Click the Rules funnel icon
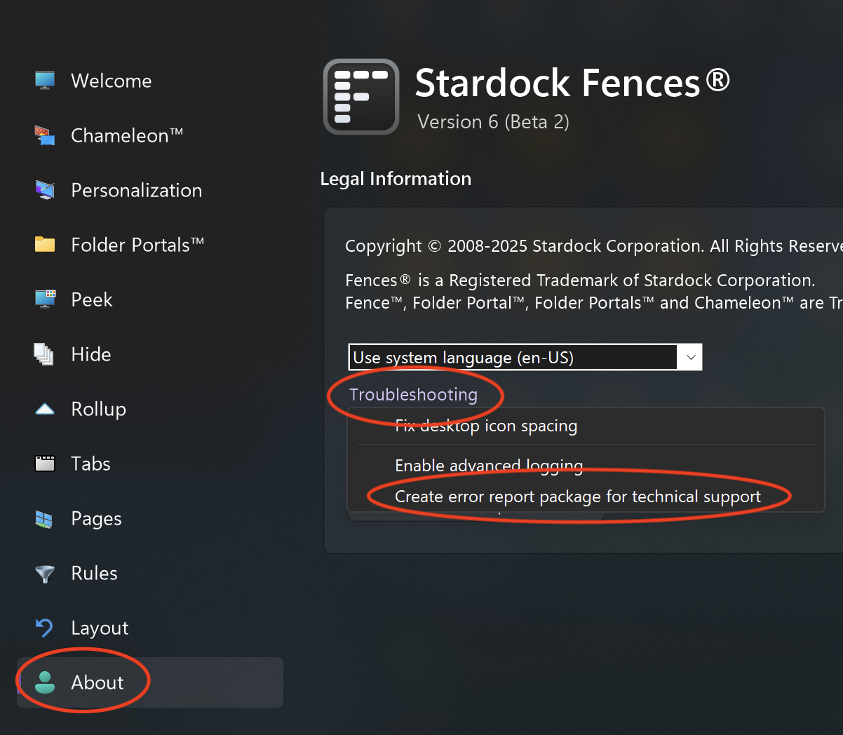843x735 pixels. (x=45, y=574)
